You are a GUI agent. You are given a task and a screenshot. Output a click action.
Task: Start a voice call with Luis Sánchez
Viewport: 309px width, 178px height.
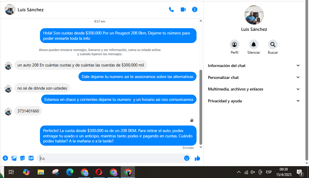click(171, 9)
